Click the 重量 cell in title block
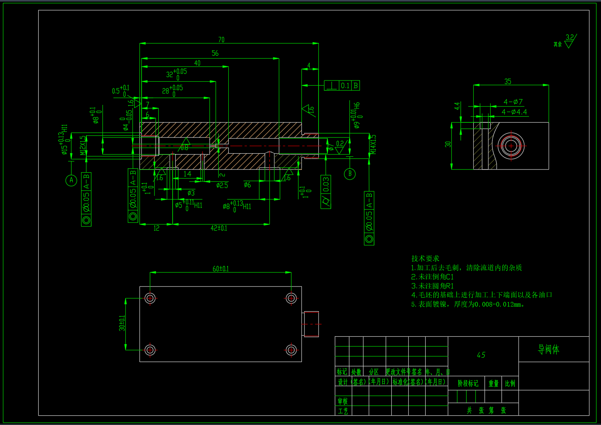This screenshot has height=425, width=601. tap(493, 384)
